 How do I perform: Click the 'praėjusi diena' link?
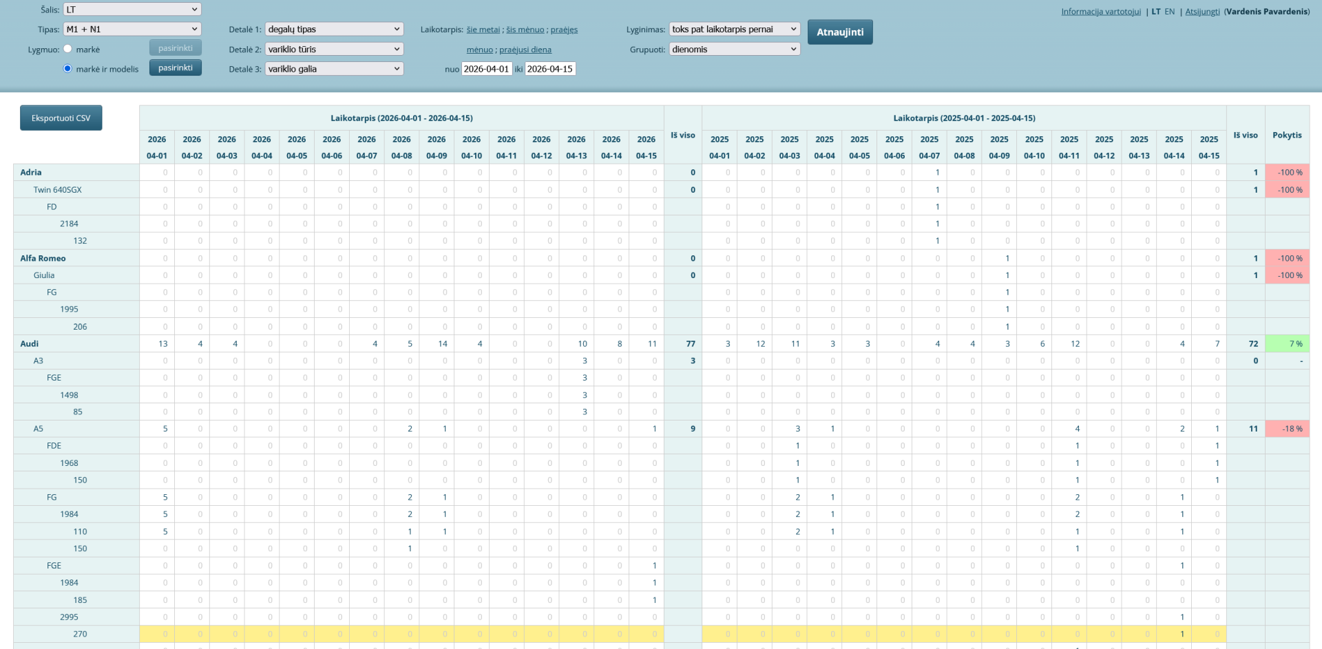tap(525, 50)
